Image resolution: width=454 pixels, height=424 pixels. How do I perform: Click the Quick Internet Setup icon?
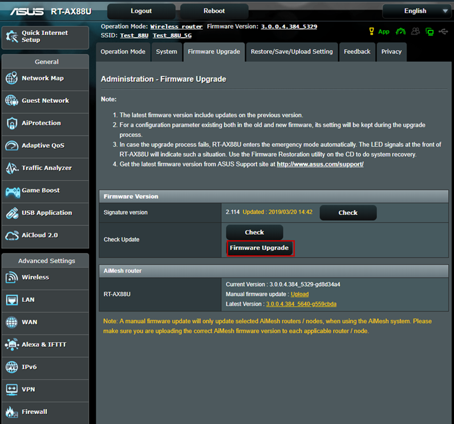point(12,36)
